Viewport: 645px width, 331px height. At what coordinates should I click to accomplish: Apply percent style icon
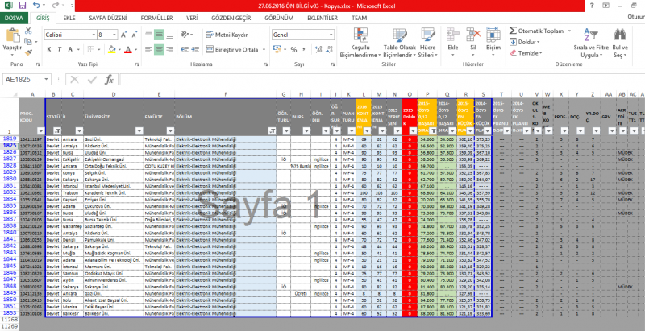pyautogui.click(x=293, y=50)
